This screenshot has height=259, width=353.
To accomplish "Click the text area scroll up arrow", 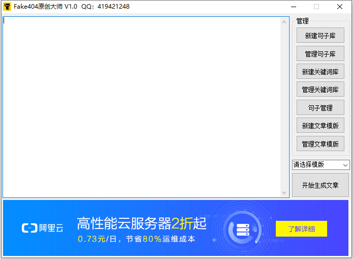I will click(x=284, y=22).
